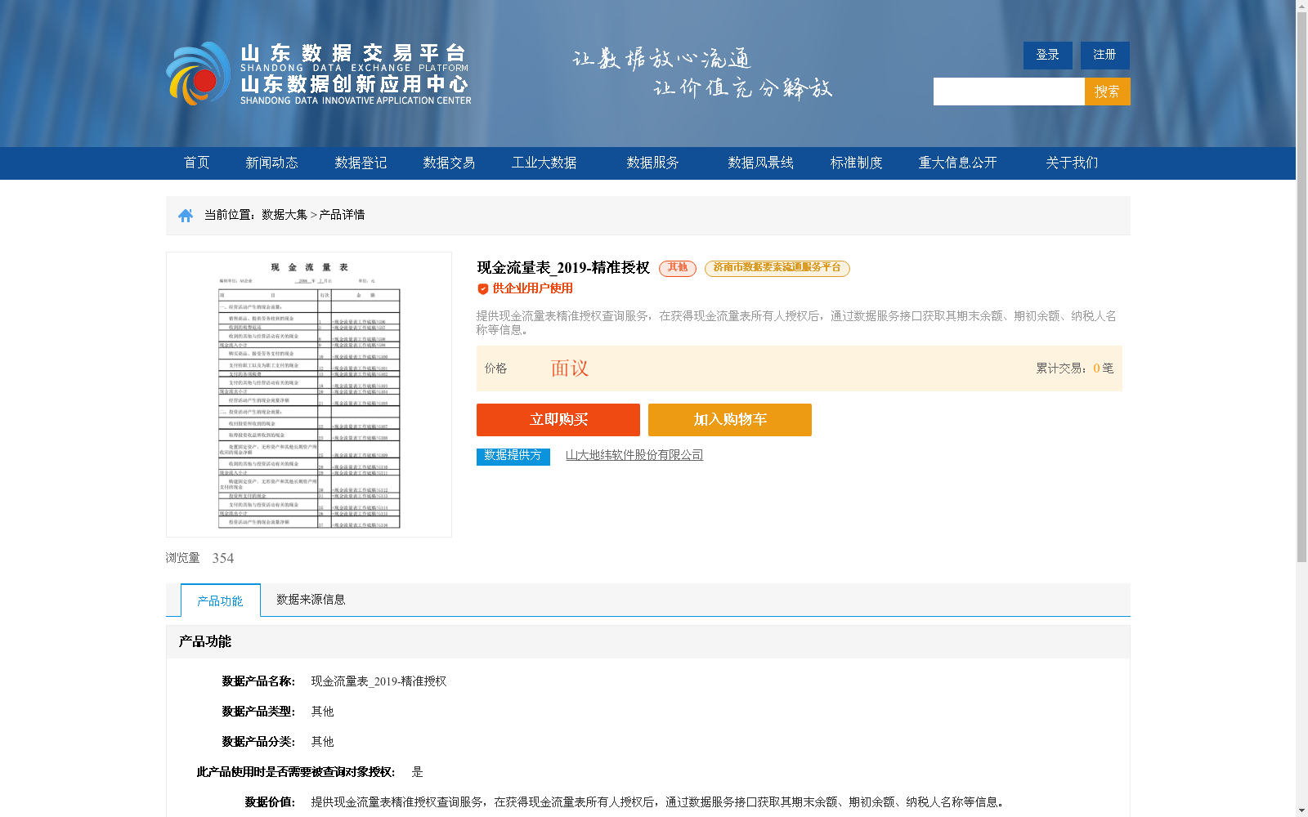
Task: Switch to the 数据来源信息 tab
Action: pos(311,600)
